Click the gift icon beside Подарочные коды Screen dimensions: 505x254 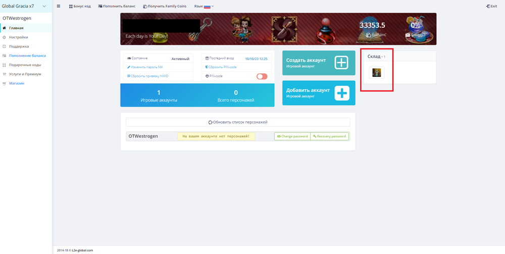(x=5, y=65)
